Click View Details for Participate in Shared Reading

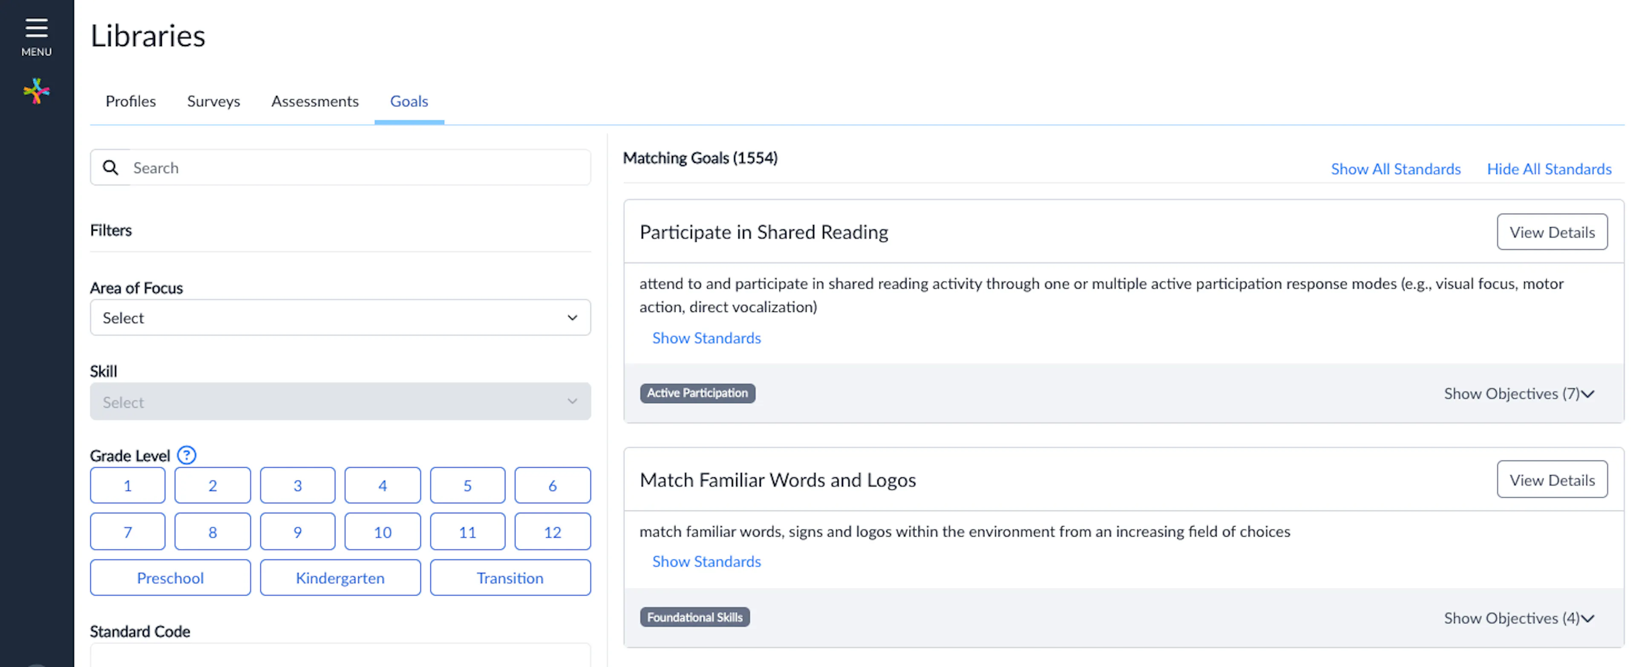pyautogui.click(x=1552, y=232)
